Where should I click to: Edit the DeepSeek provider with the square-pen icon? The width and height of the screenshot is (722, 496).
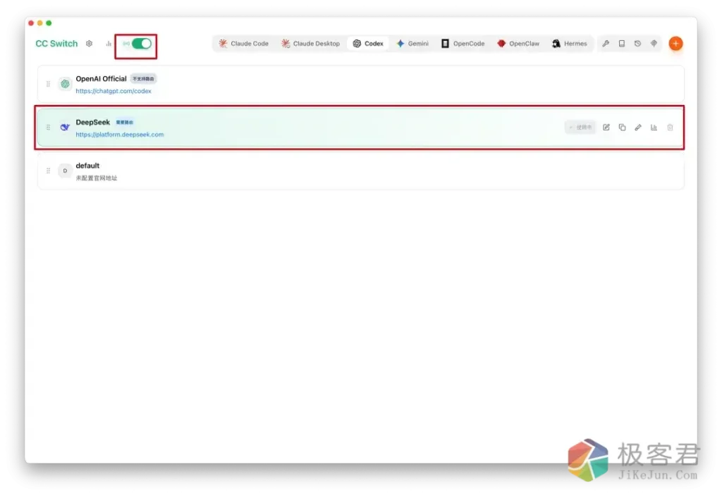tap(606, 127)
